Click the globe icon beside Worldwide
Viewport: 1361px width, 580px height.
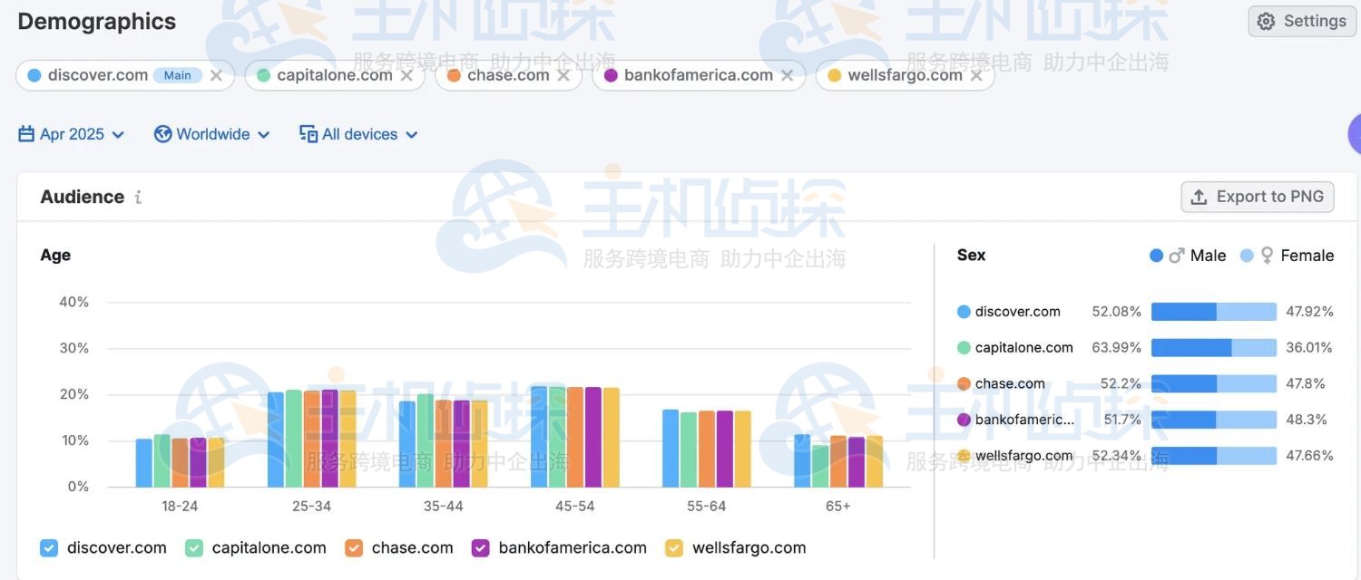tap(162, 133)
